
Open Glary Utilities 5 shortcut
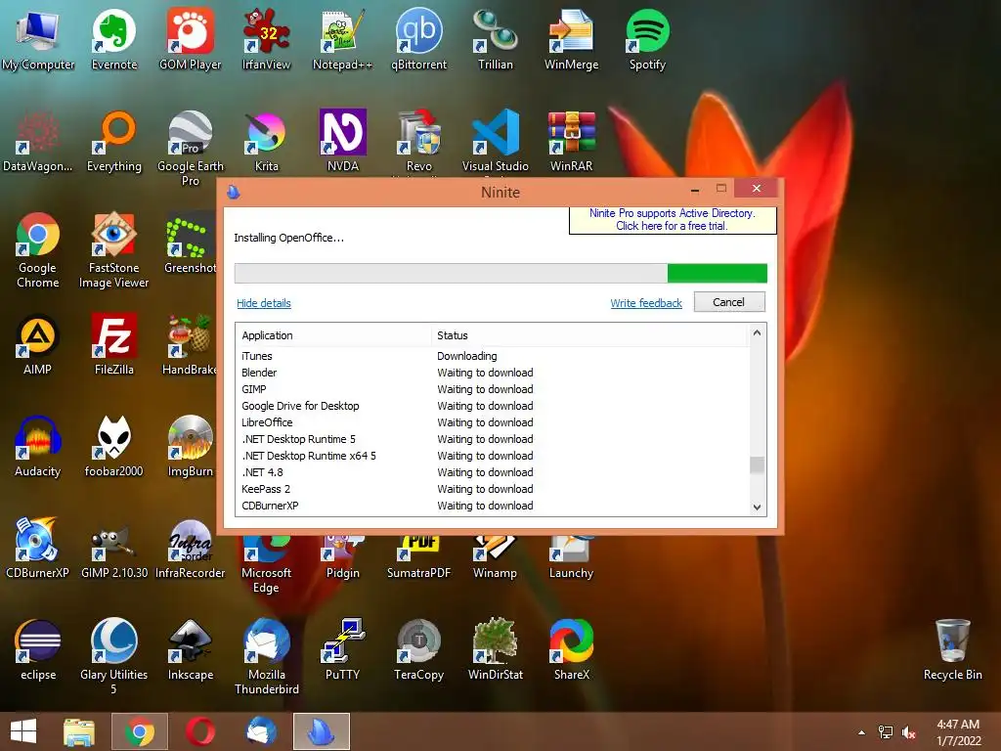tap(113, 656)
